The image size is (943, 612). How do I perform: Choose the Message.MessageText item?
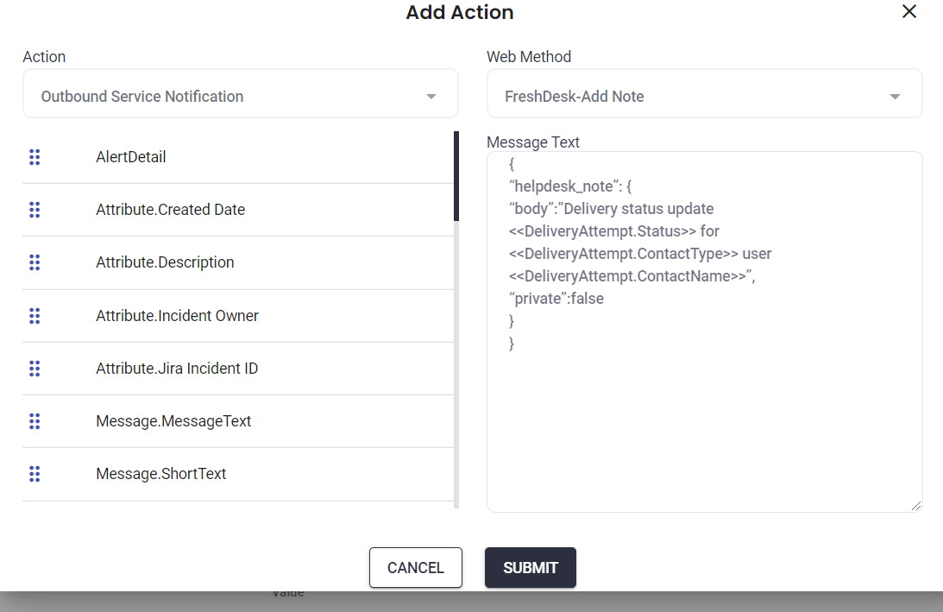click(173, 421)
